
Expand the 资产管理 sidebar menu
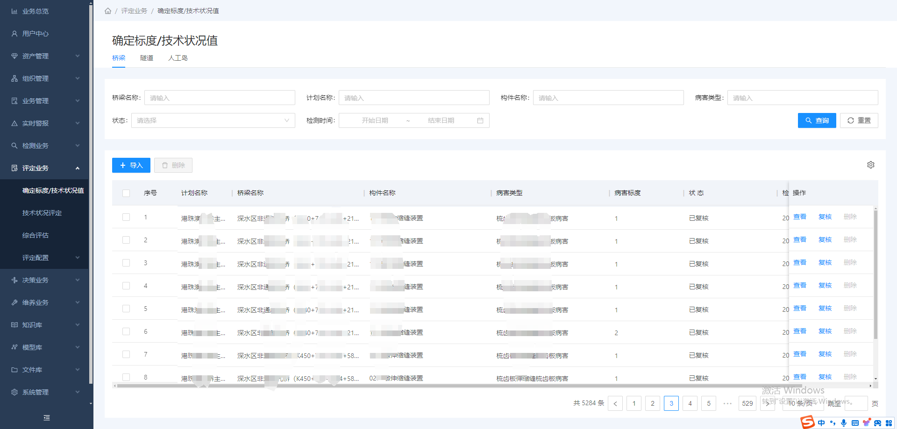point(78,56)
